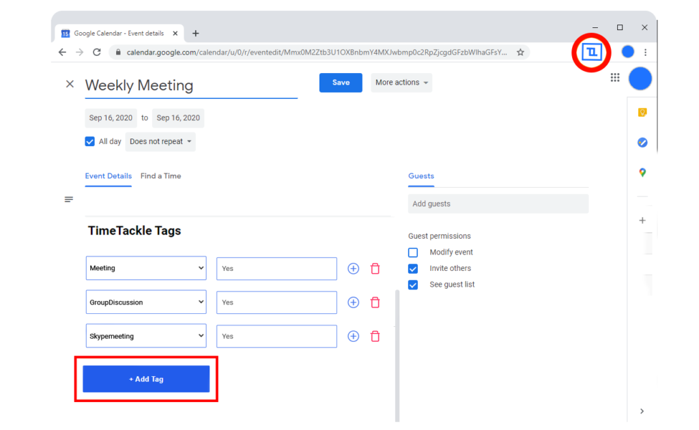The width and height of the screenshot is (699, 430).
Task: Disable the Invite others permission
Action: point(412,268)
